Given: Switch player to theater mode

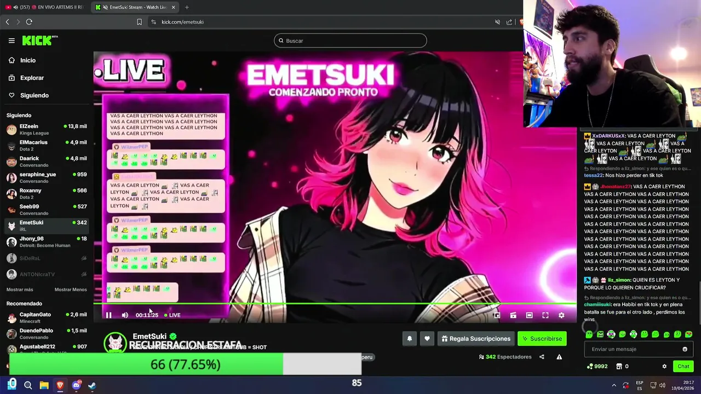Looking at the screenshot, I should 529,315.
